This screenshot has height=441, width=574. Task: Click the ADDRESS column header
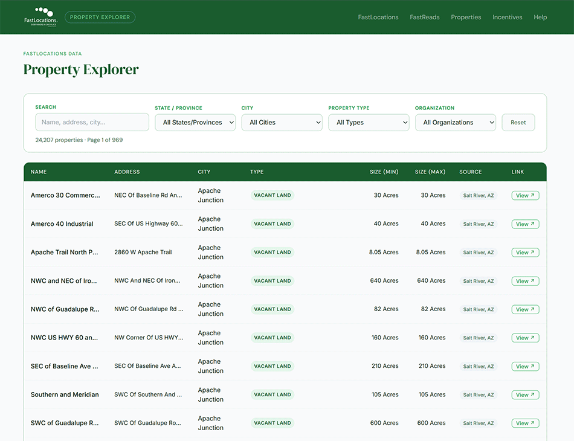127,172
